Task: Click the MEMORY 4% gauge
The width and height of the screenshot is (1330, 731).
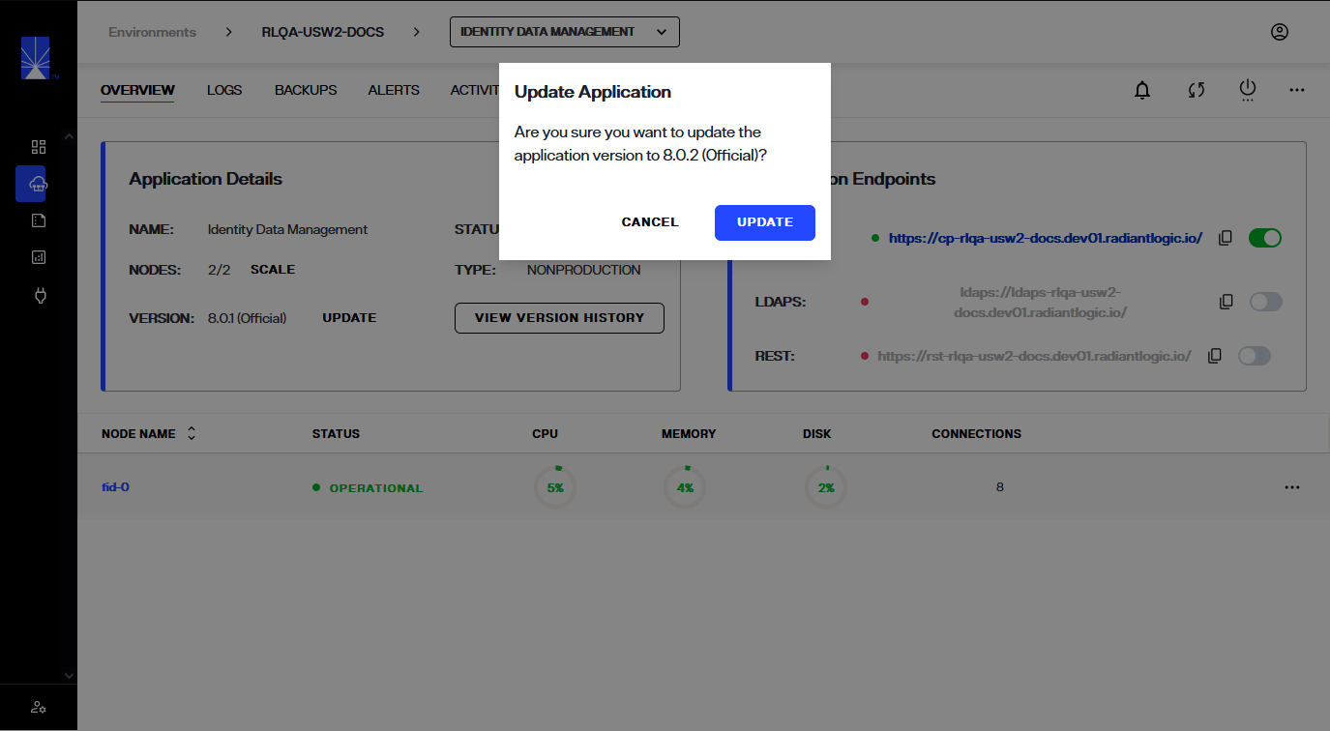Action: click(x=685, y=487)
